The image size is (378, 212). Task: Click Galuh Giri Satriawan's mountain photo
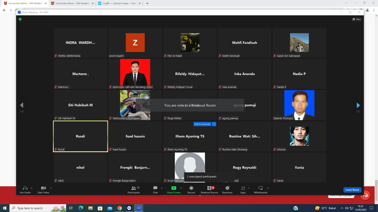point(299,42)
